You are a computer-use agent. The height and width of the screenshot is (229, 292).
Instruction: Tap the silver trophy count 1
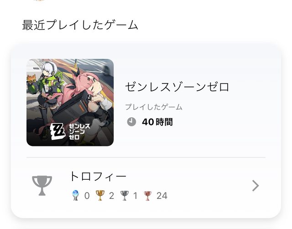[136, 196]
